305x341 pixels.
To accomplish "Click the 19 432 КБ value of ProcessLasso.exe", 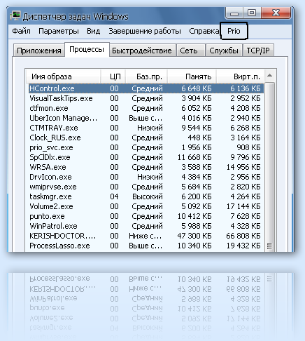I will (243, 246).
